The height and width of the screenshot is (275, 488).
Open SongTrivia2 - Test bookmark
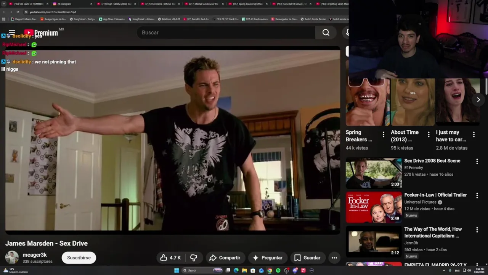[82, 19]
